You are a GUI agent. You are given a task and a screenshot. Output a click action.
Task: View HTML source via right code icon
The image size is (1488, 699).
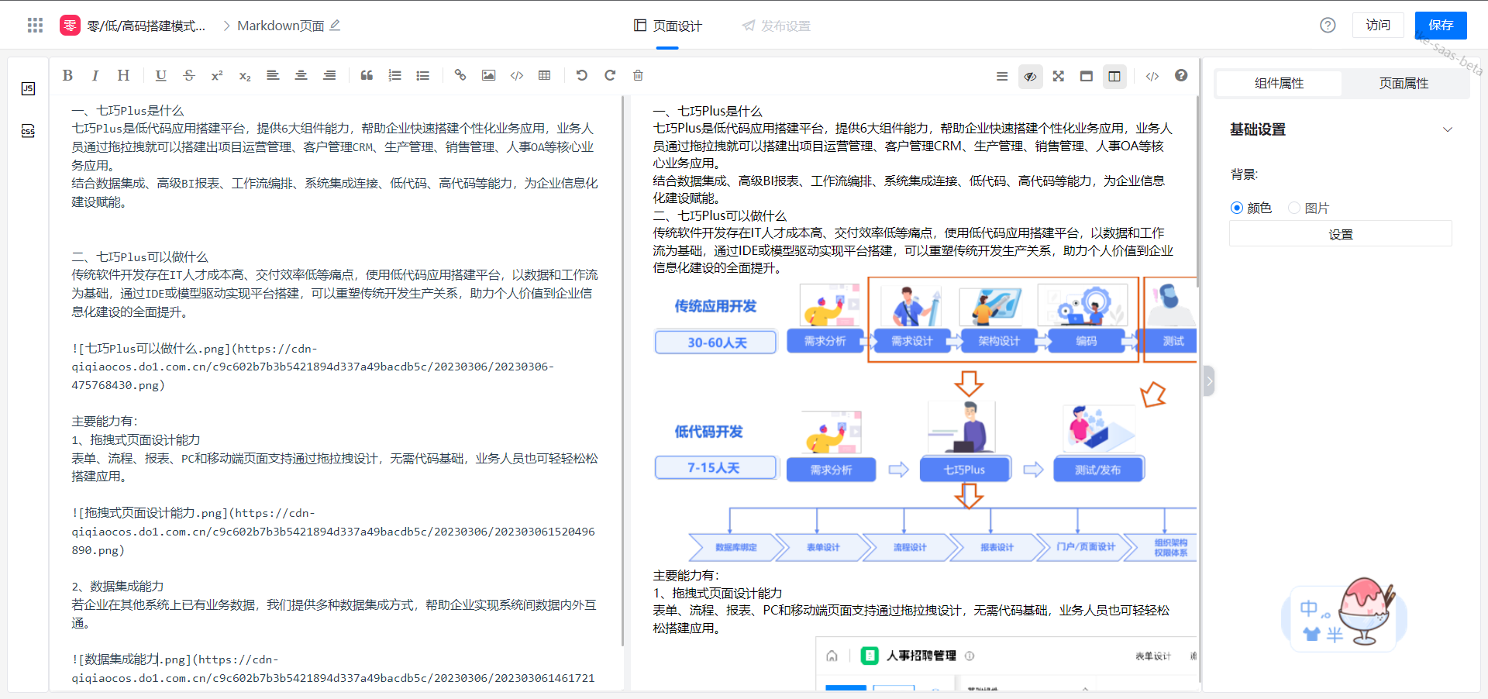(x=1152, y=76)
